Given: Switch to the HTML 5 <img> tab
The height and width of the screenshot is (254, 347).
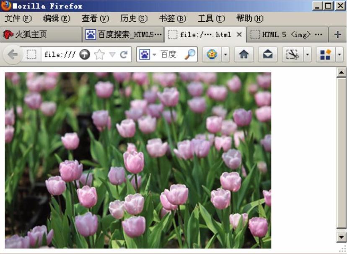Looking at the screenshot, I should (x=287, y=34).
